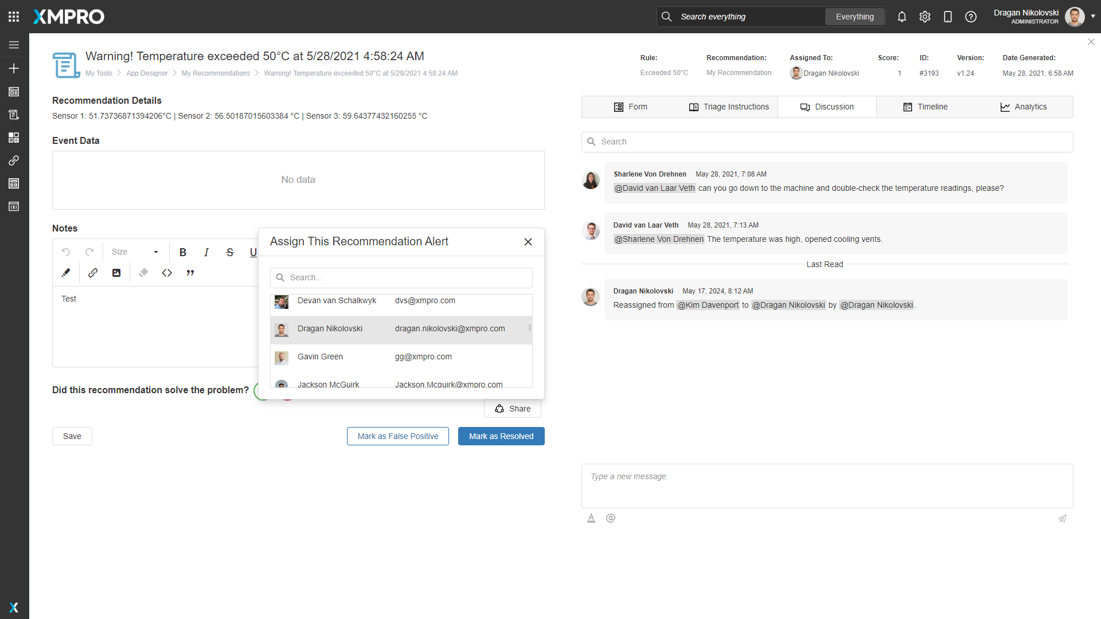Insert a code block in Notes
The height and width of the screenshot is (619, 1101).
(167, 273)
